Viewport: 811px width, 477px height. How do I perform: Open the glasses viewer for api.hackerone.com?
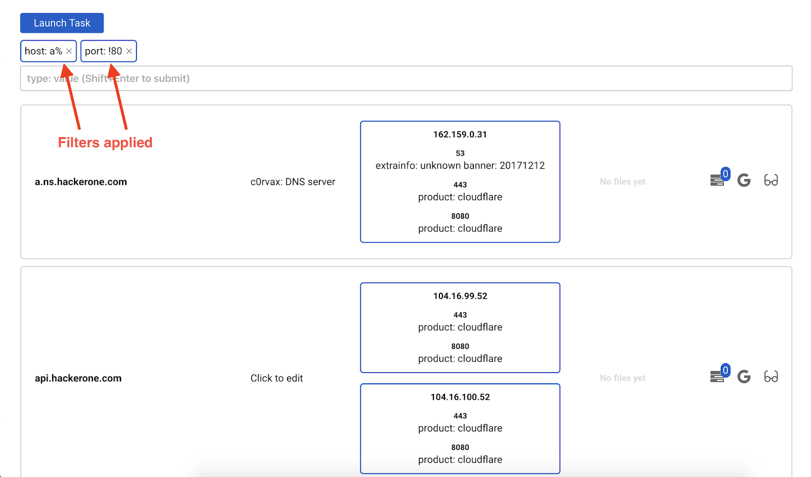tap(771, 376)
